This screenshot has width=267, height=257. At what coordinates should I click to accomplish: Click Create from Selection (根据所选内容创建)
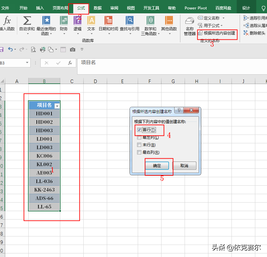point(217,33)
